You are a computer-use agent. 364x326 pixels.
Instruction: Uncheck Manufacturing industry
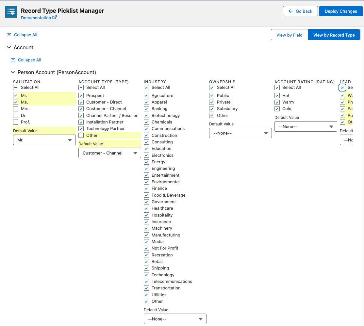146,235
